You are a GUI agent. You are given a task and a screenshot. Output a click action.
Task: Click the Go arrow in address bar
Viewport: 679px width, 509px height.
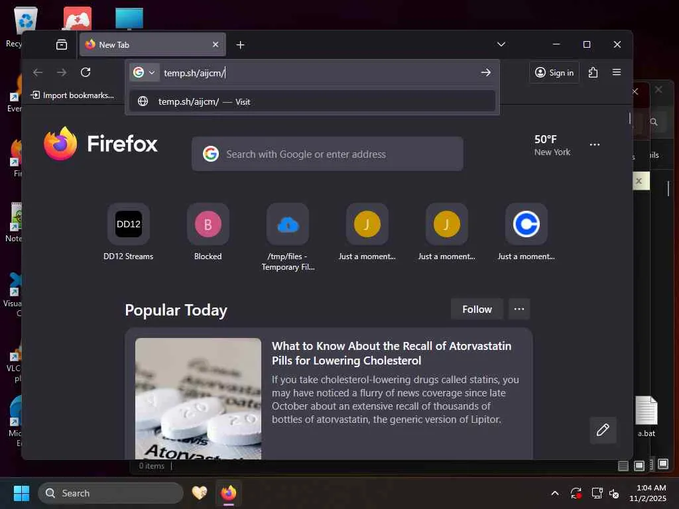click(486, 73)
